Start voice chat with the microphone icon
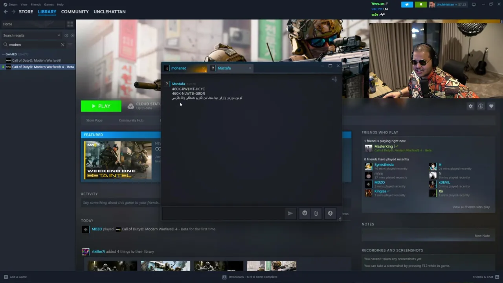503x283 pixels. tap(330, 213)
